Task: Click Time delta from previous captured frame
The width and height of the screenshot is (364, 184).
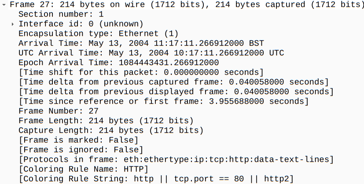Action: 173,82
